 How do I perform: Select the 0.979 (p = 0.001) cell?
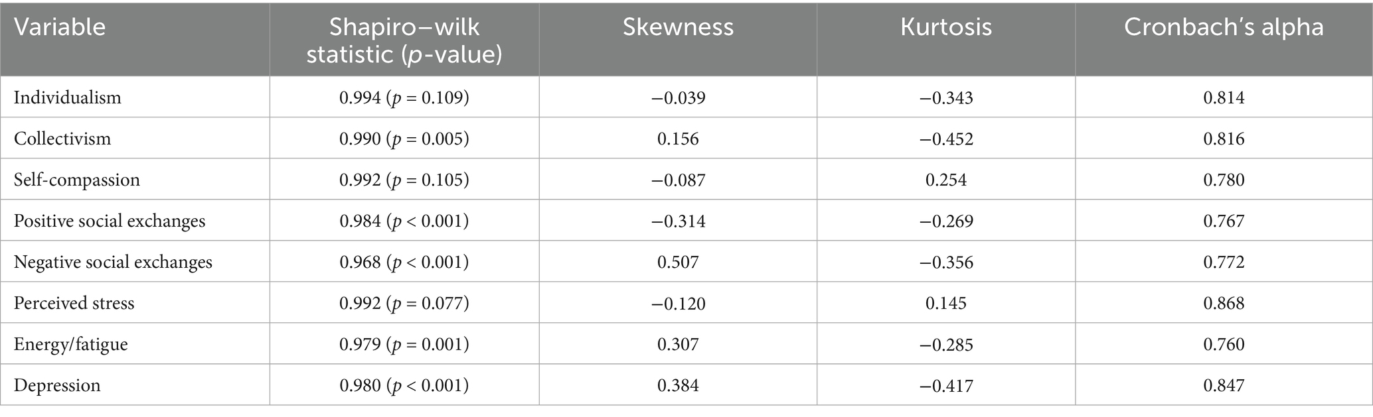tap(404, 344)
